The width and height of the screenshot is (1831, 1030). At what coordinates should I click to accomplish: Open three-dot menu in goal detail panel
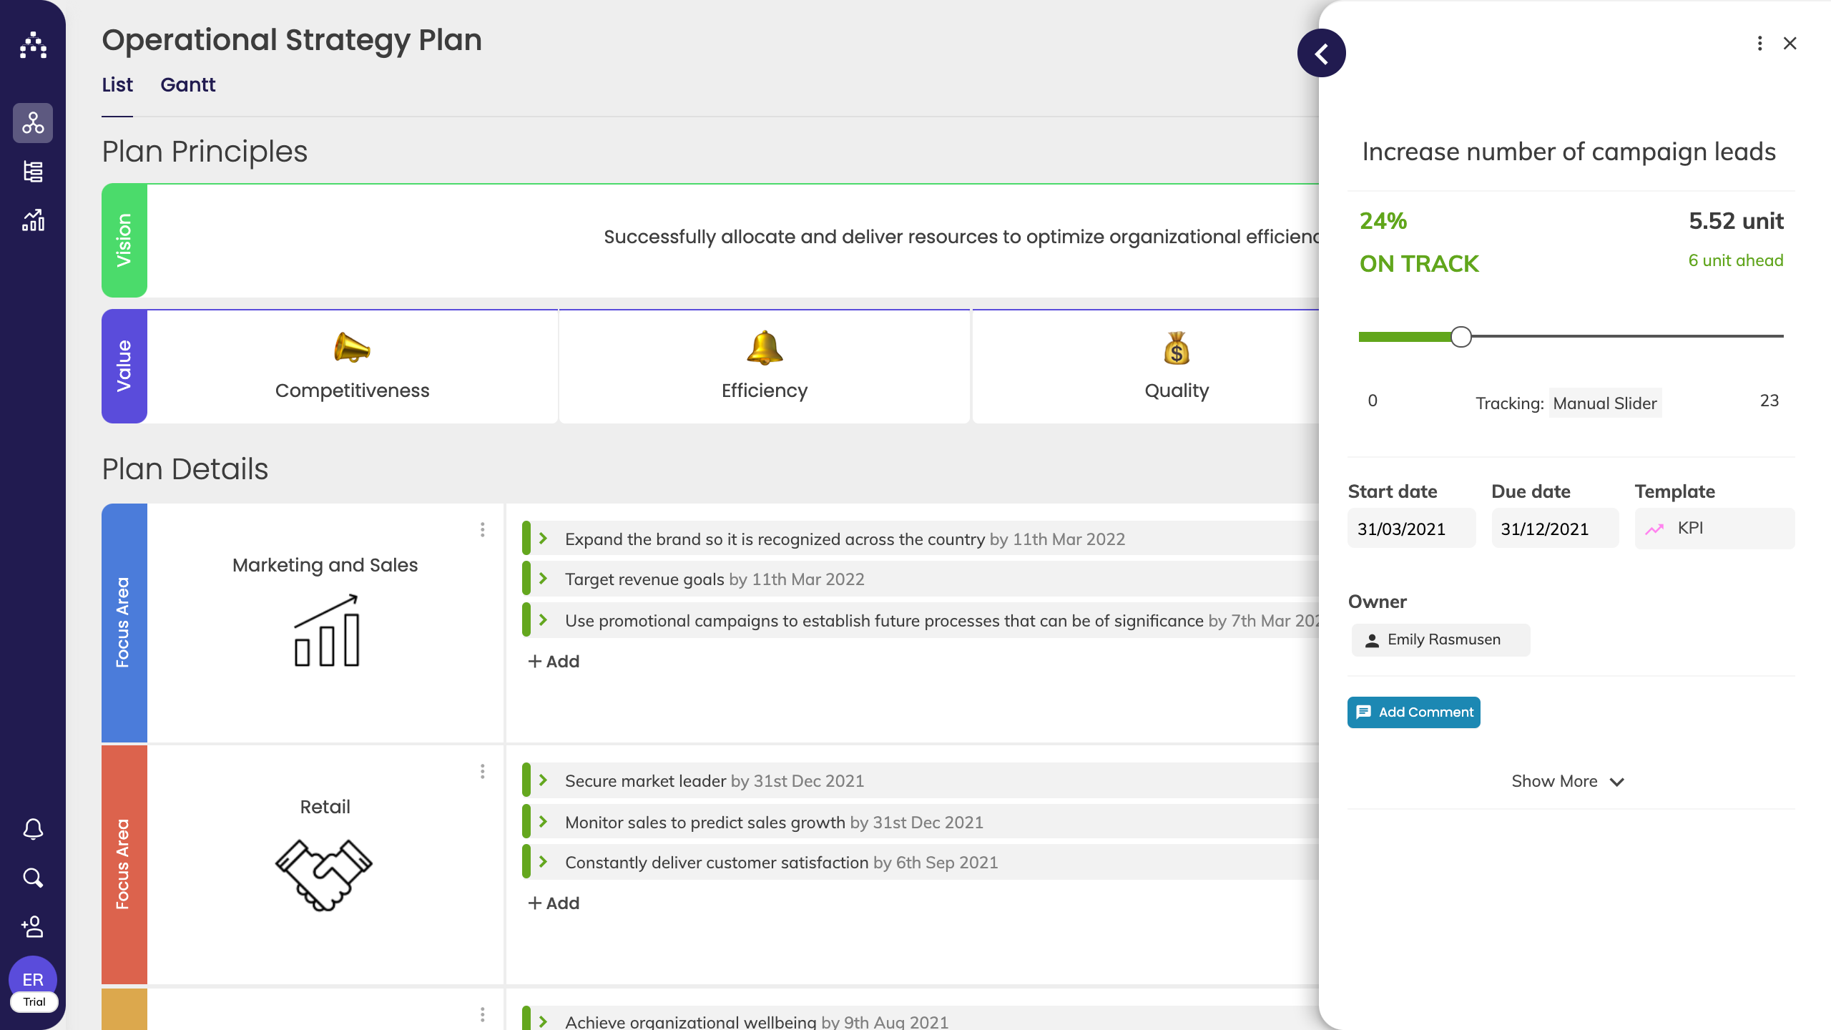tap(1759, 44)
